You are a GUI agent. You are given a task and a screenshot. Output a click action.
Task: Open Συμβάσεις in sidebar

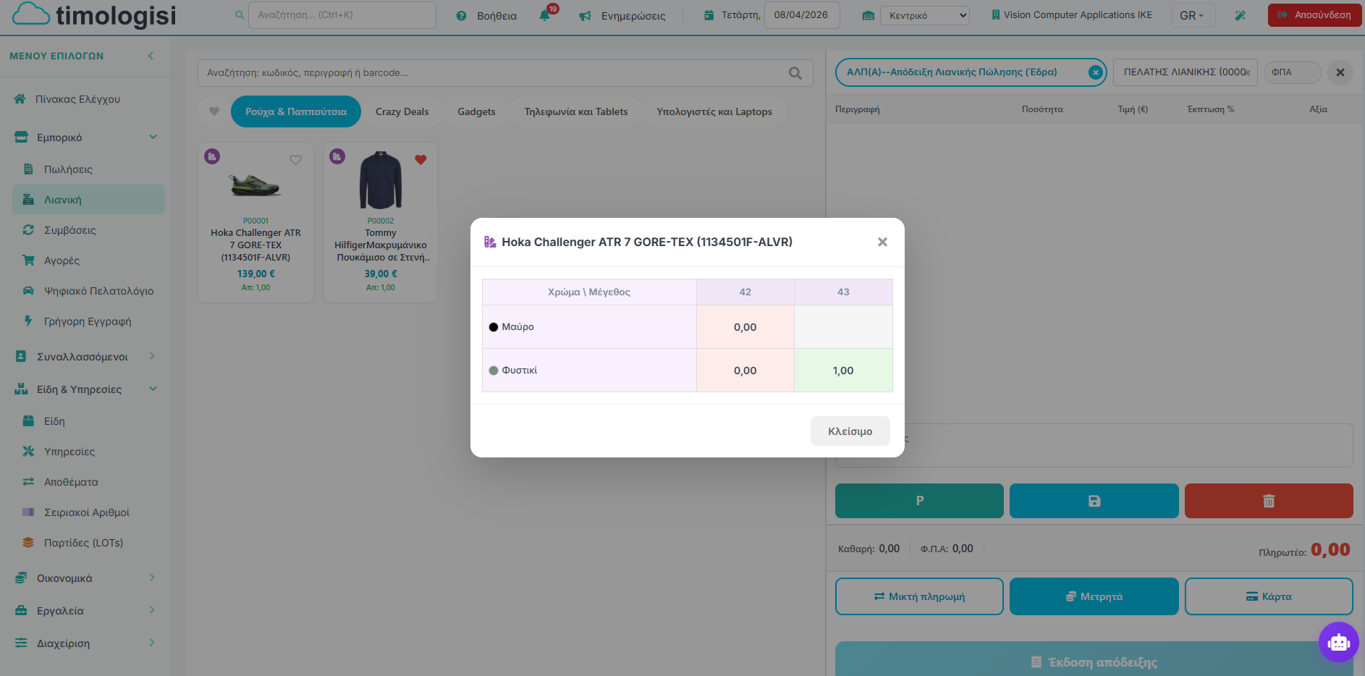tap(70, 230)
